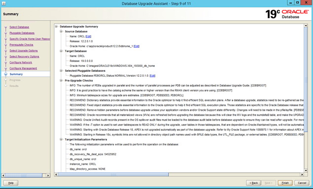Cancel the Database Upgrade Assistant
Image resolution: width=313 pixels, height=189 pixels.
[x=302, y=183]
